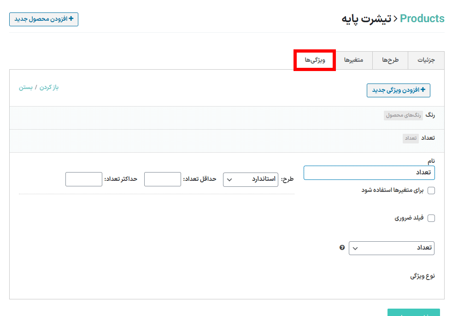Open the 'طرح' dropdown showing 'استاندارد'
The width and height of the screenshot is (452, 316).
(x=250, y=179)
